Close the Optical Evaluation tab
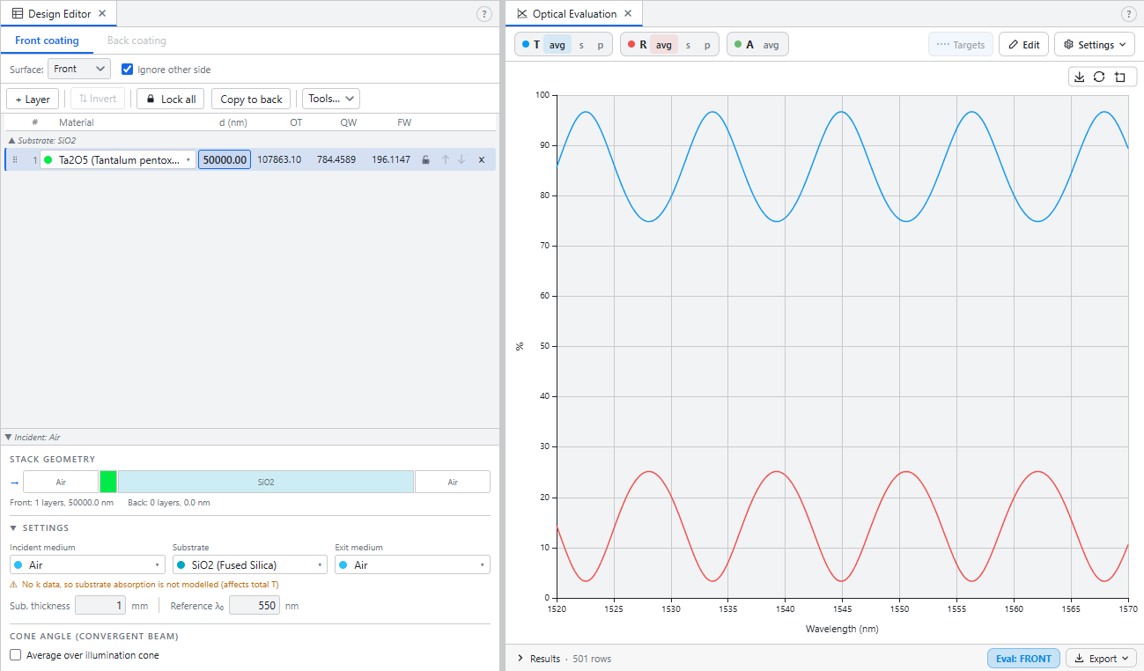This screenshot has width=1144, height=671. (628, 14)
